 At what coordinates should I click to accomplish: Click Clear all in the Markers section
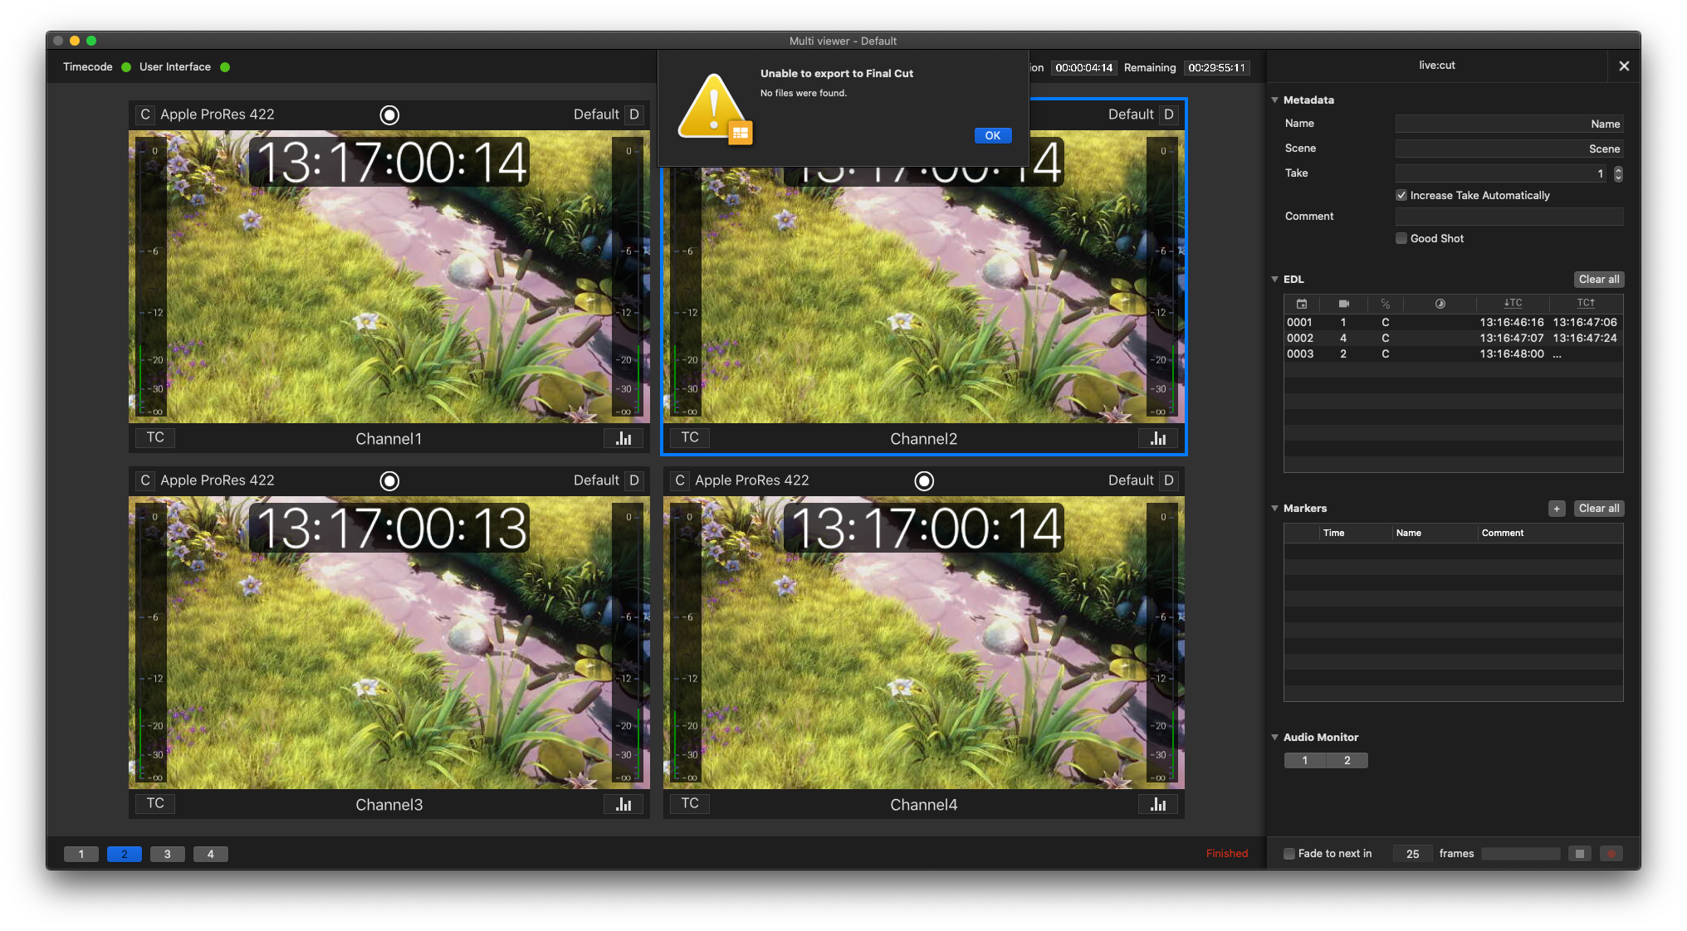[1599, 509]
